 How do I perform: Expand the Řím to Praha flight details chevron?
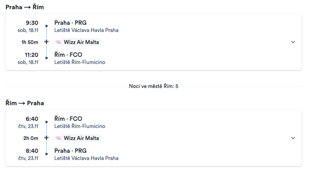point(293,138)
